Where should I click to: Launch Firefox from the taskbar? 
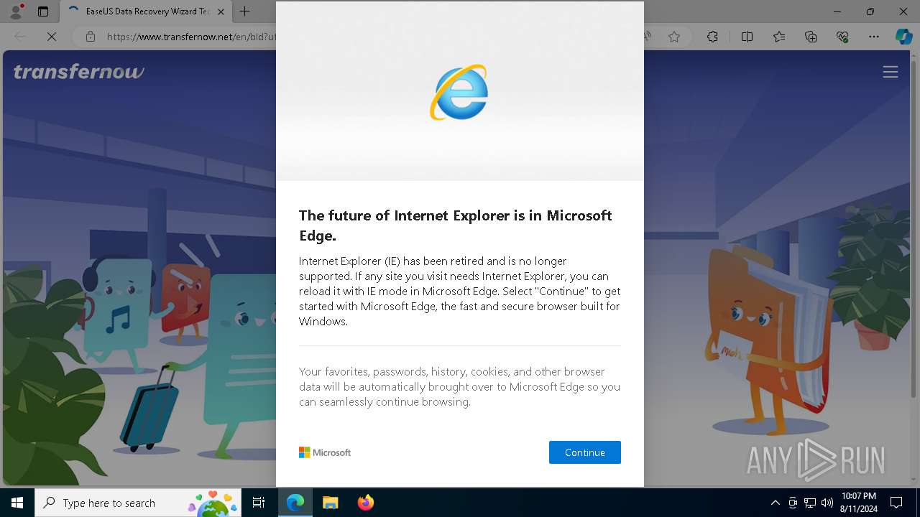(365, 503)
